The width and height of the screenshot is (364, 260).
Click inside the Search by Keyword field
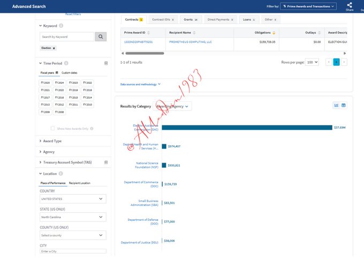click(x=67, y=36)
